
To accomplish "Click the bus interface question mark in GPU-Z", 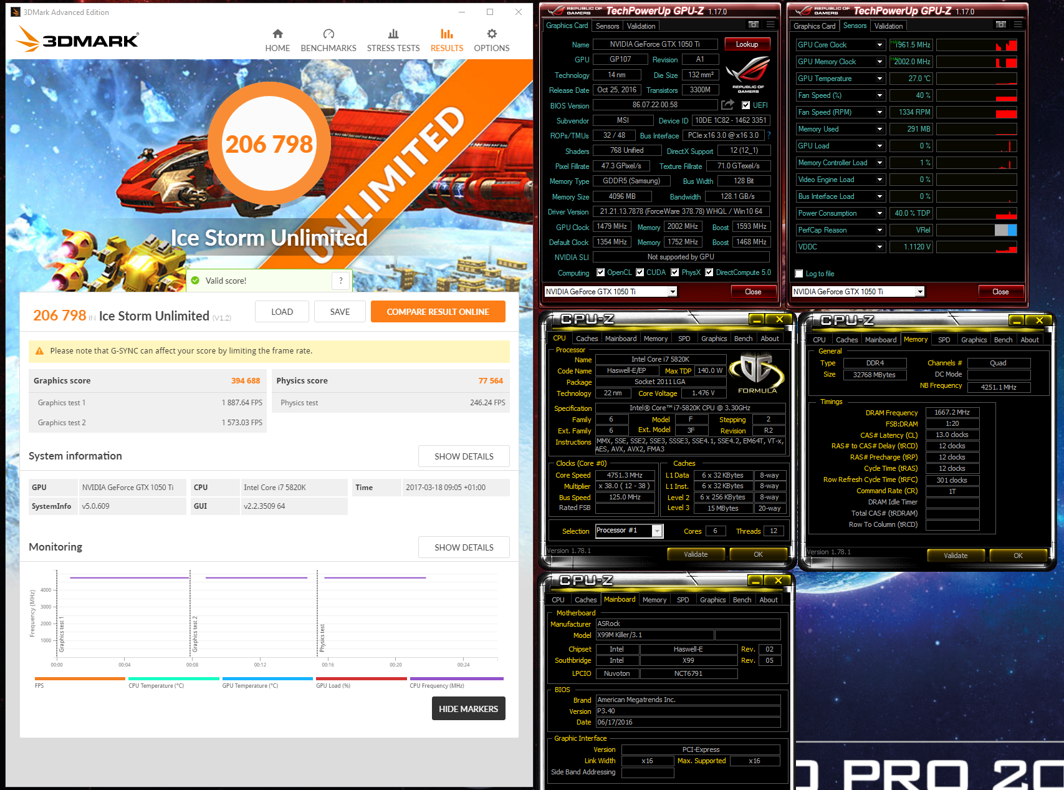I will [x=769, y=135].
